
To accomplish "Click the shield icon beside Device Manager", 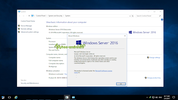I will pos(19,26).
